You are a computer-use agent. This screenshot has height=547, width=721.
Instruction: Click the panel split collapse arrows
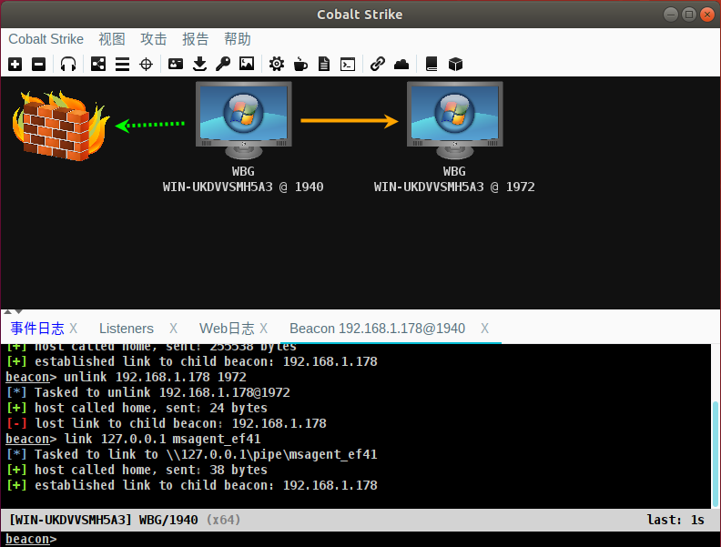click(x=13, y=311)
